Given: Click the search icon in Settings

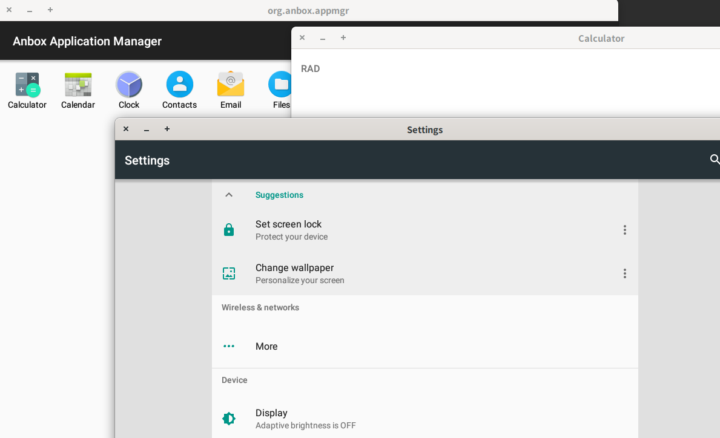Looking at the screenshot, I should tap(715, 160).
